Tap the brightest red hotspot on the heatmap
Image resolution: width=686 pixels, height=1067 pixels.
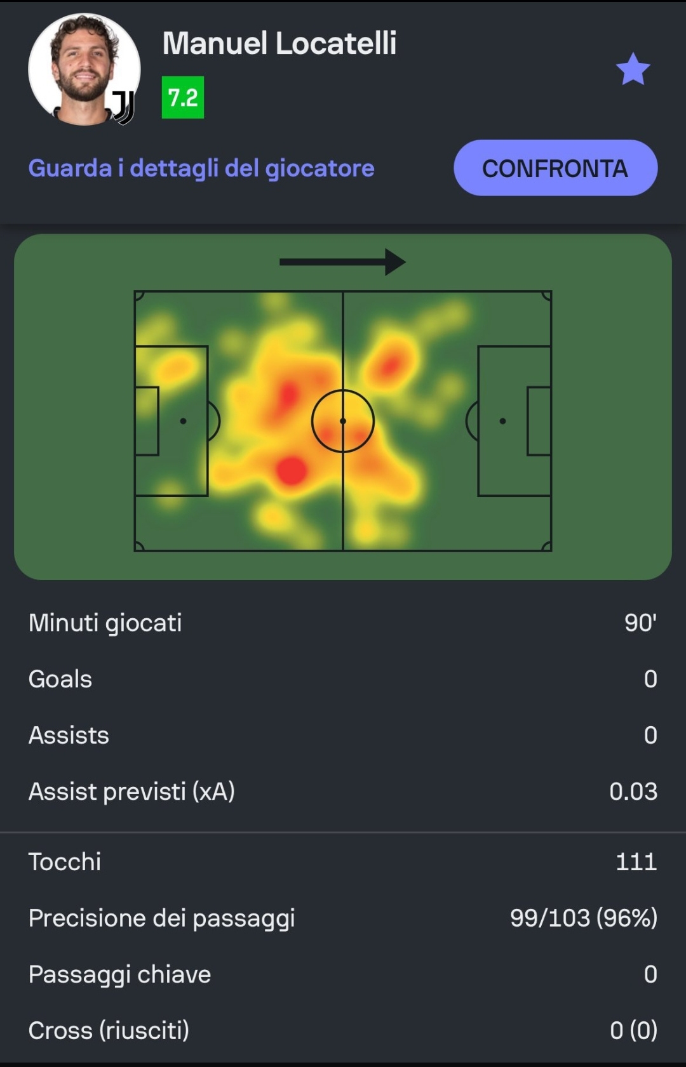point(292,470)
